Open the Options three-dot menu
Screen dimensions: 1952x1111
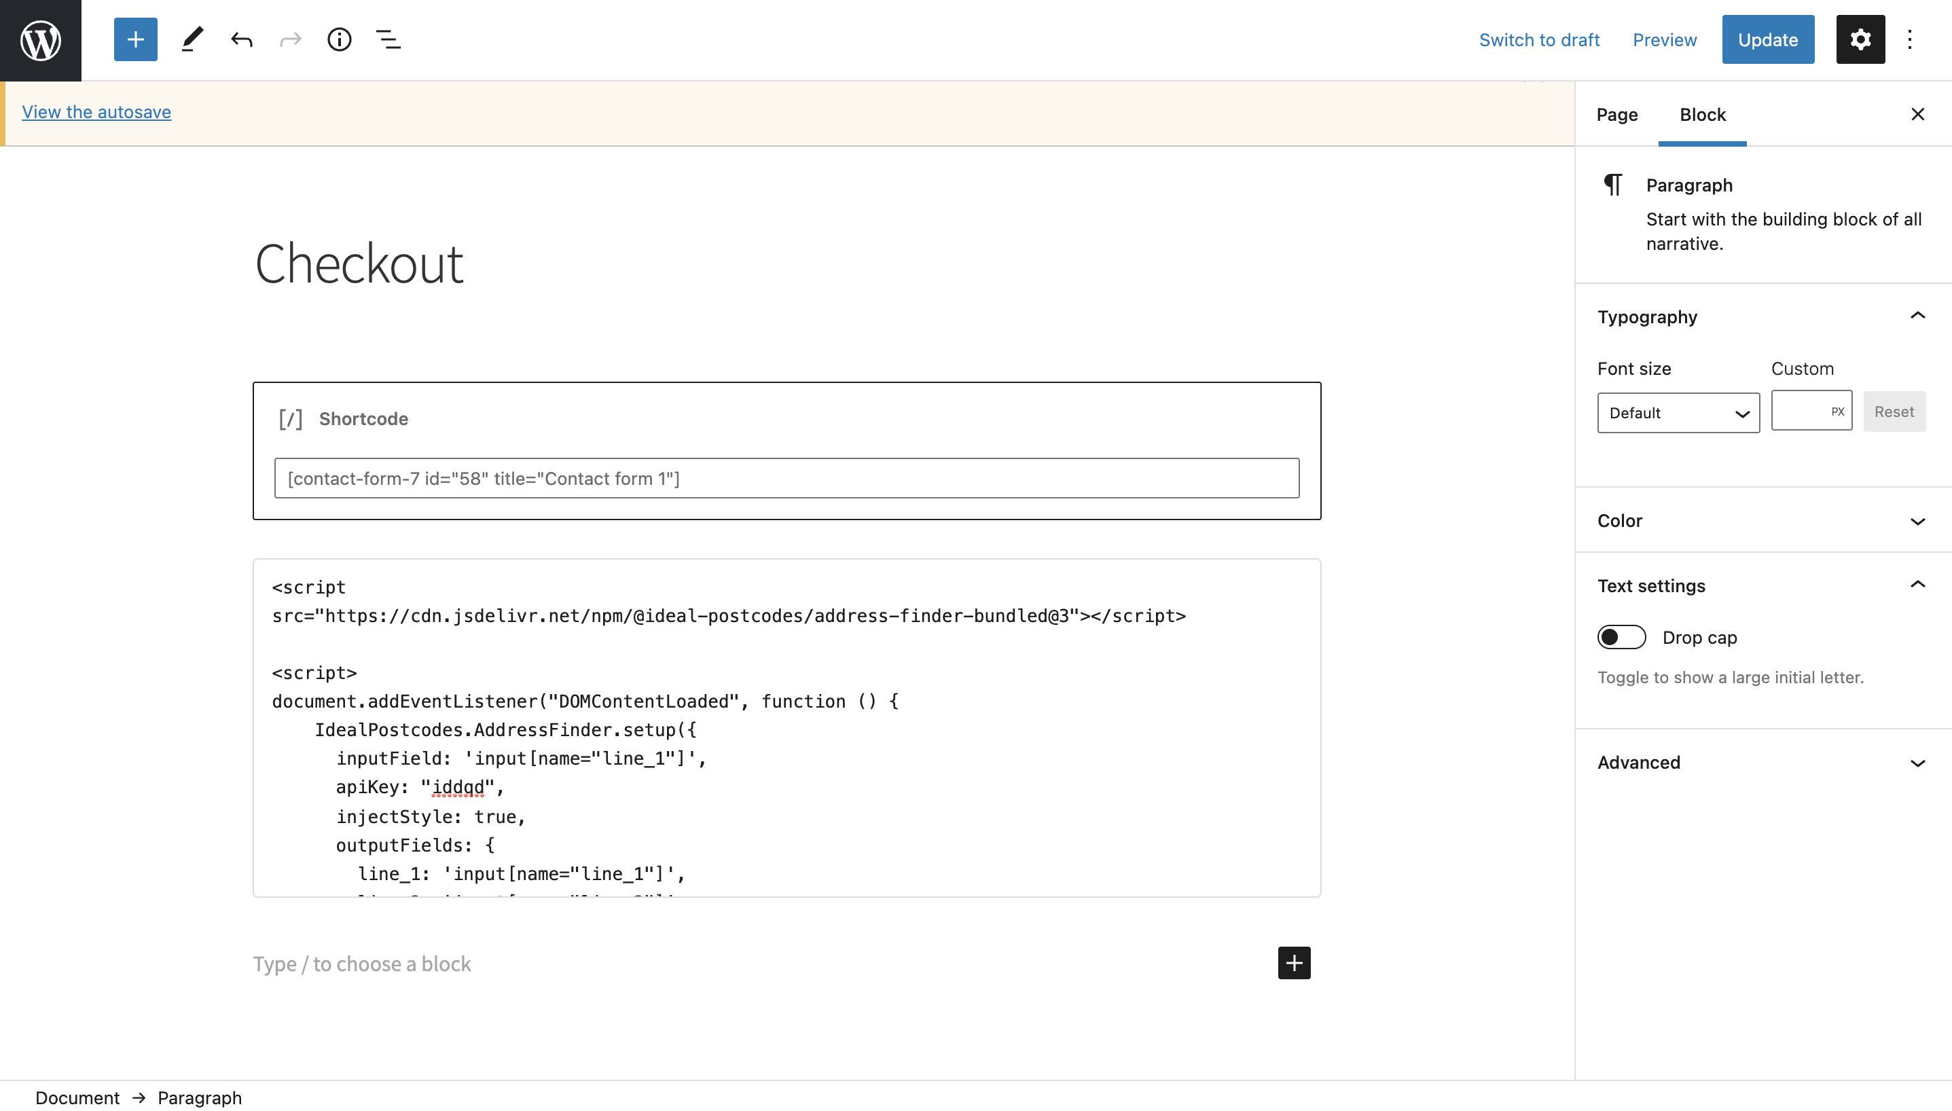click(1911, 39)
